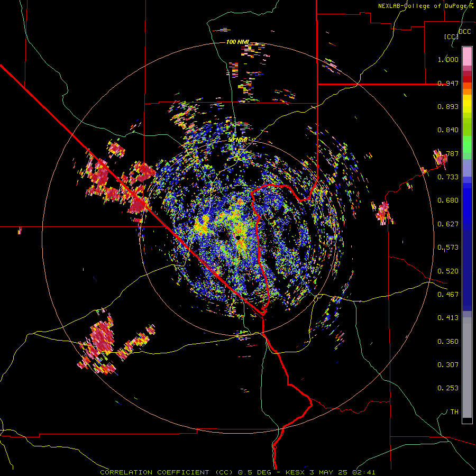The image size is (476, 476).
Task: Select the 1.000 value on the color scale
Action: [448, 59]
